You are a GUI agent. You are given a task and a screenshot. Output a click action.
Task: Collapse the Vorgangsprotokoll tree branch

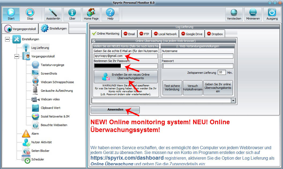pyautogui.click(x=17, y=57)
